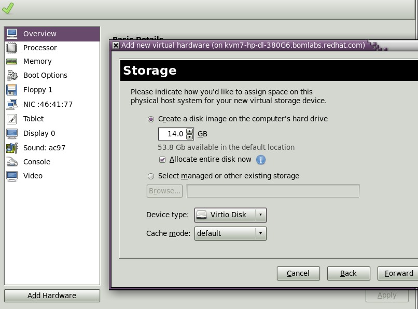Select Overview in the sidebar list
Image resolution: width=418 pixels, height=309 pixels.
click(x=11, y=34)
